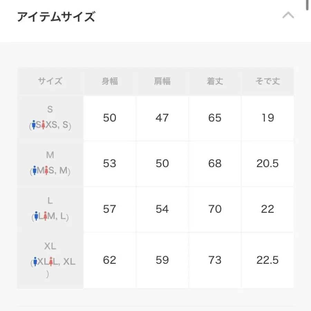Click the そで丈 value 20.5 for size M
The height and width of the screenshot is (311, 311).
tap(267, 163)
